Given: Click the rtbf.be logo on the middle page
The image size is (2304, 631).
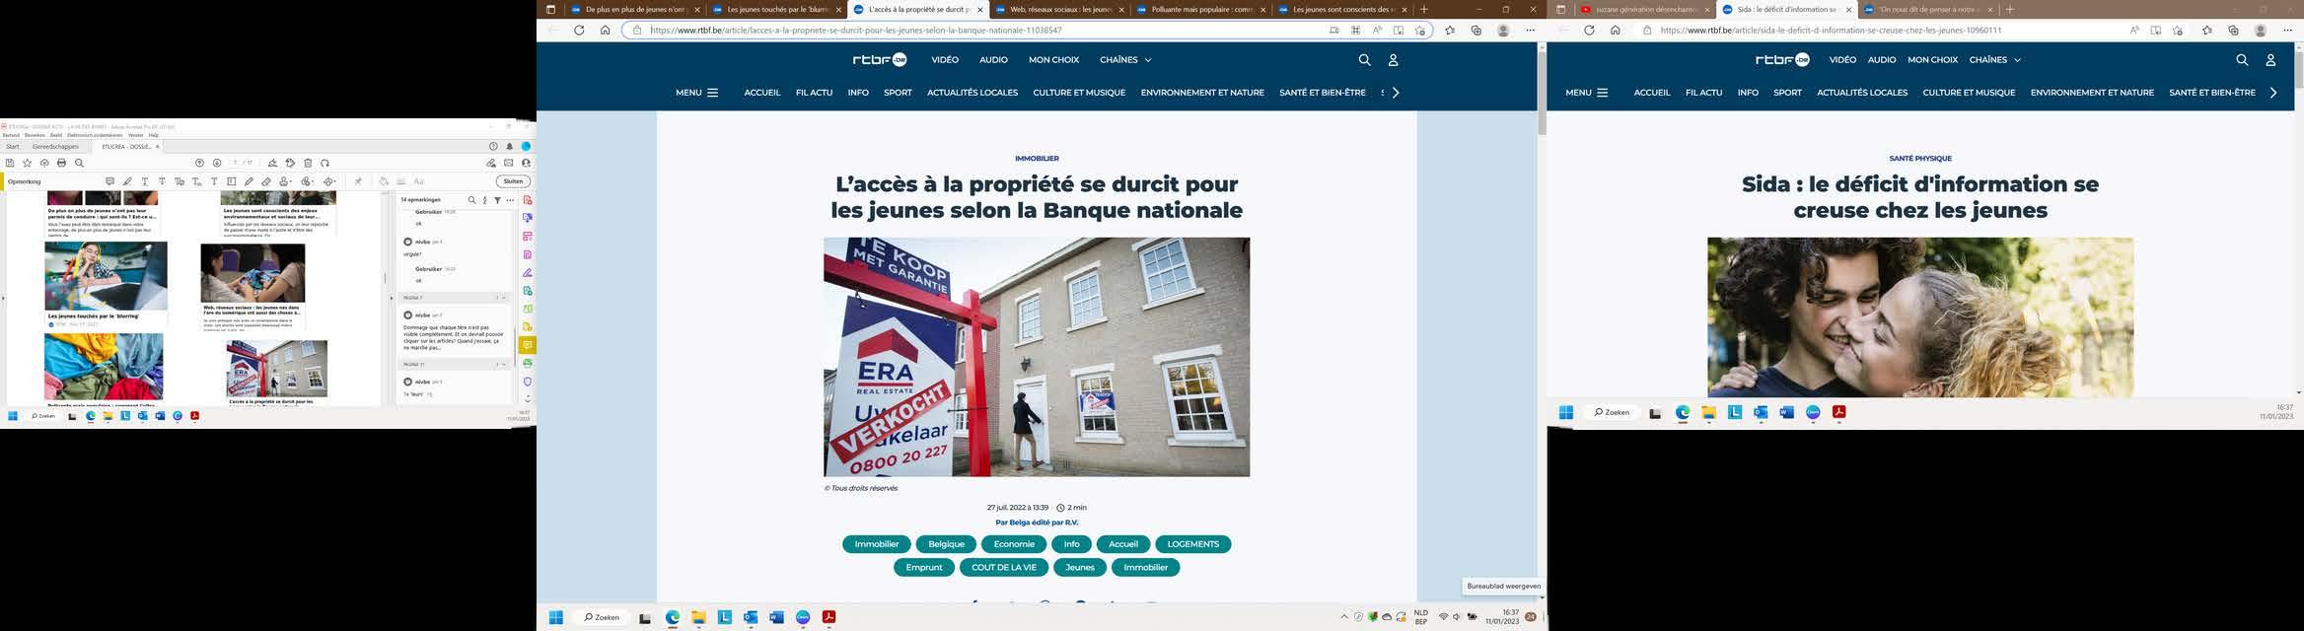Looking at the screenshot, I should pos(879,60).
